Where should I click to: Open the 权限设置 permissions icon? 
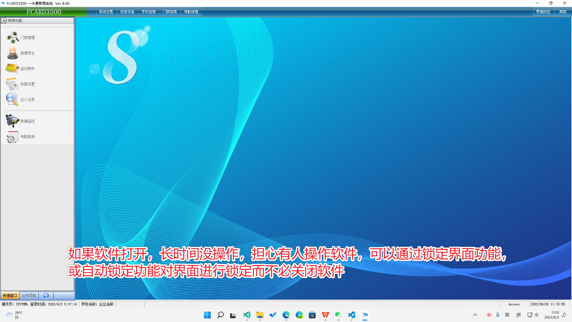coord(12,84)
